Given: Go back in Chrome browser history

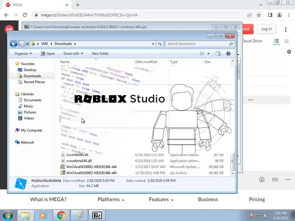Looking at the screenshot, I should pos(6,15).
